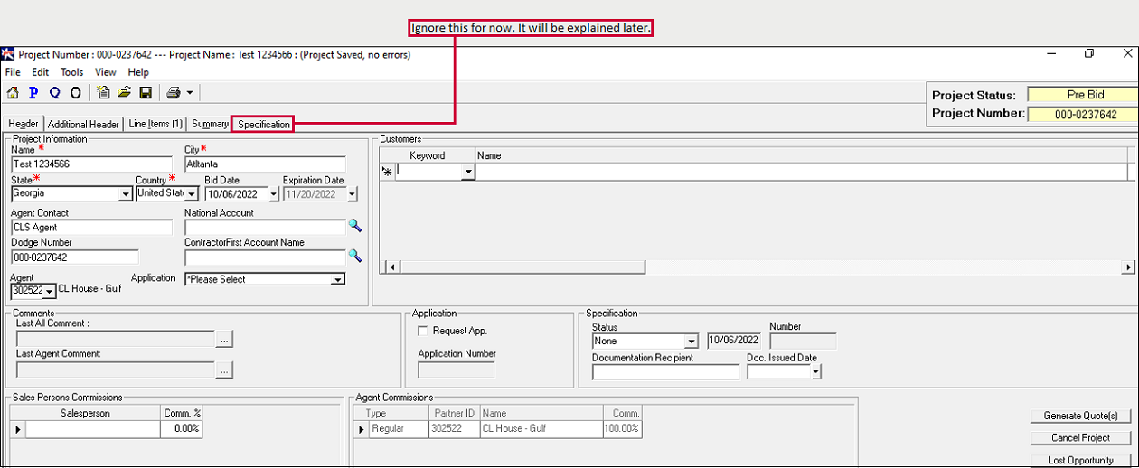Create a new document via toolbar icon
This screenshot has width=1139, height=468.
(104, 92)
